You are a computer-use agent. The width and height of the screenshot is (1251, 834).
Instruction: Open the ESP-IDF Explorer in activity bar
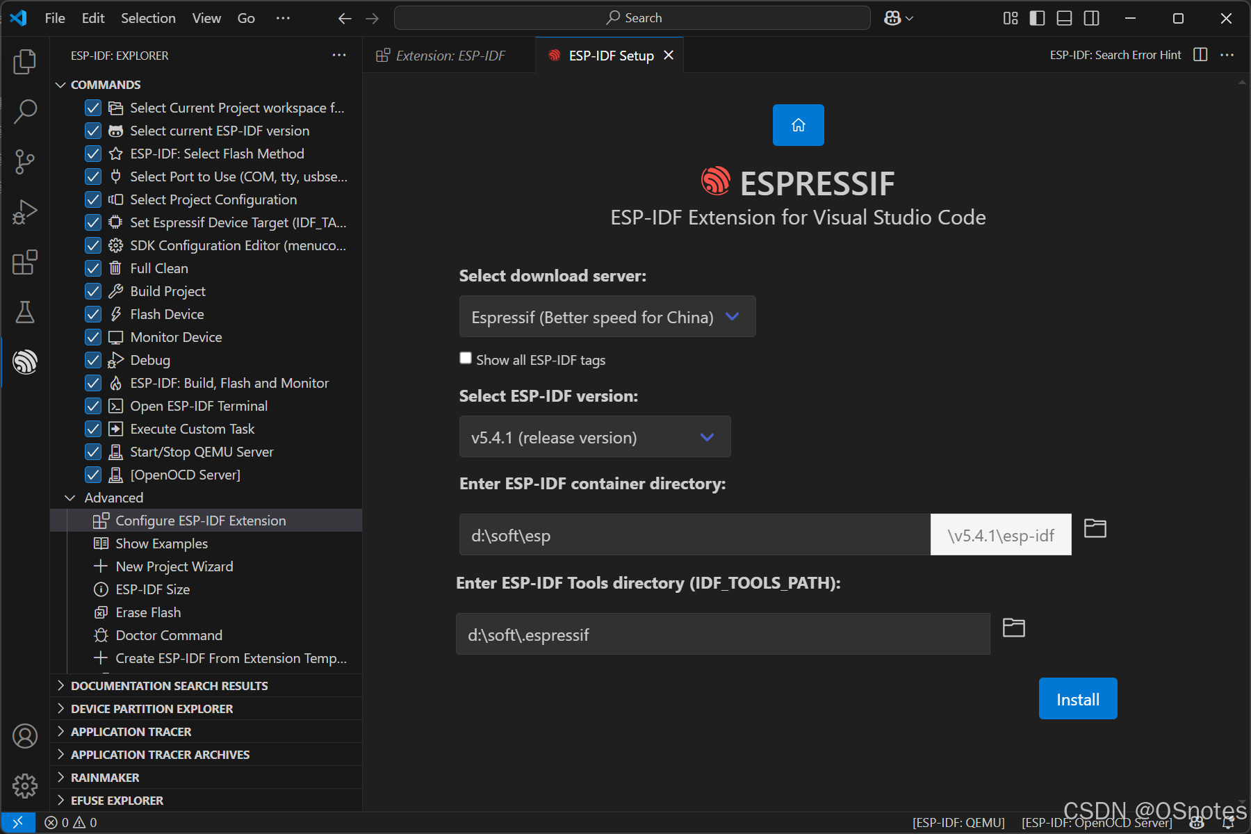[25, 362]
